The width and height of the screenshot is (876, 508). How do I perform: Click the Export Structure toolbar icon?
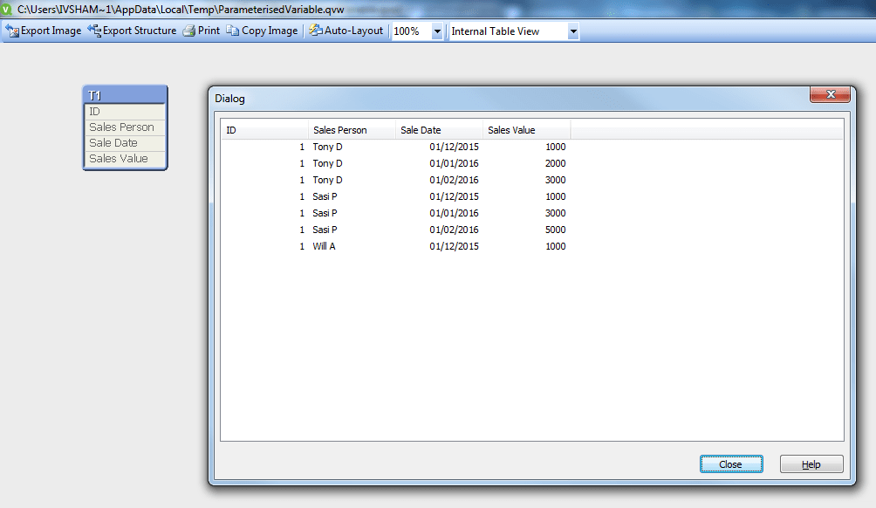point(94,31)
